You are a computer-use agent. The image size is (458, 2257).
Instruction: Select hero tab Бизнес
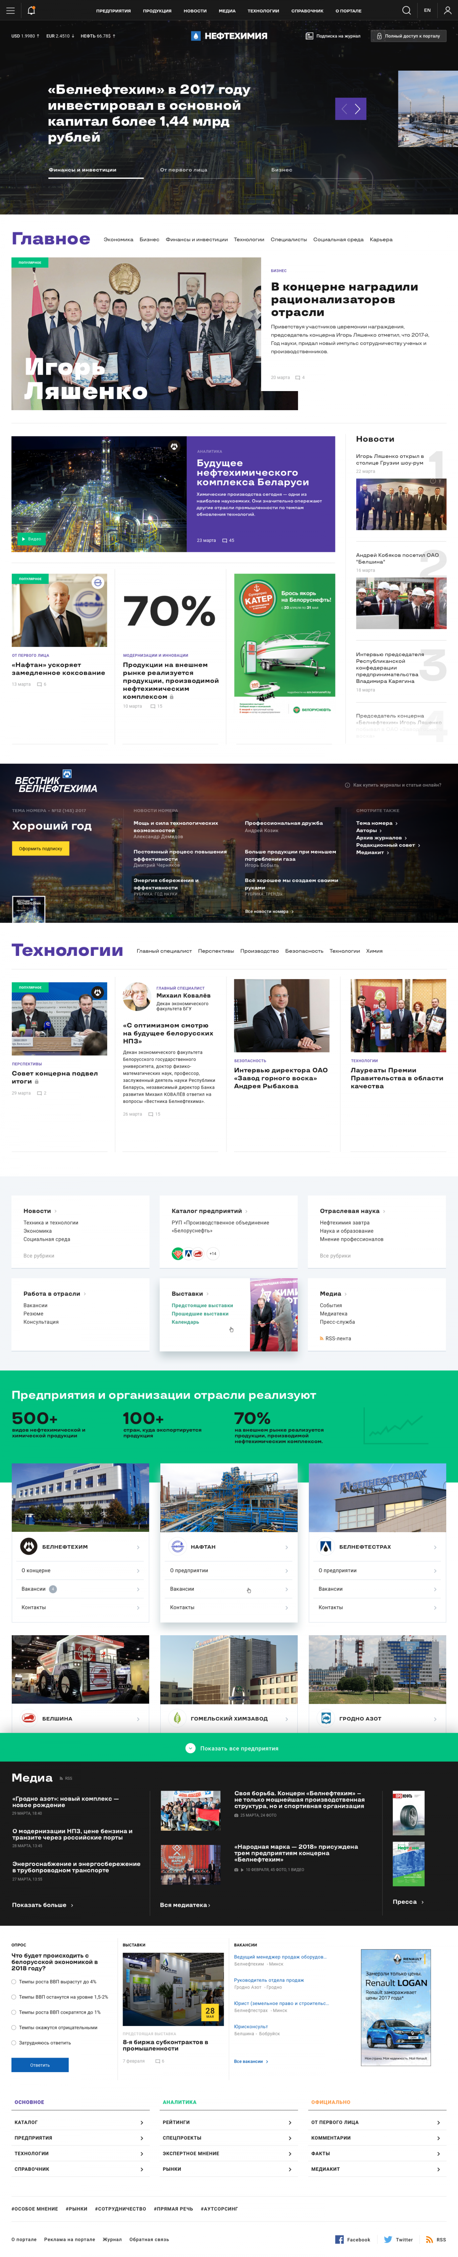tap(282, 170)
